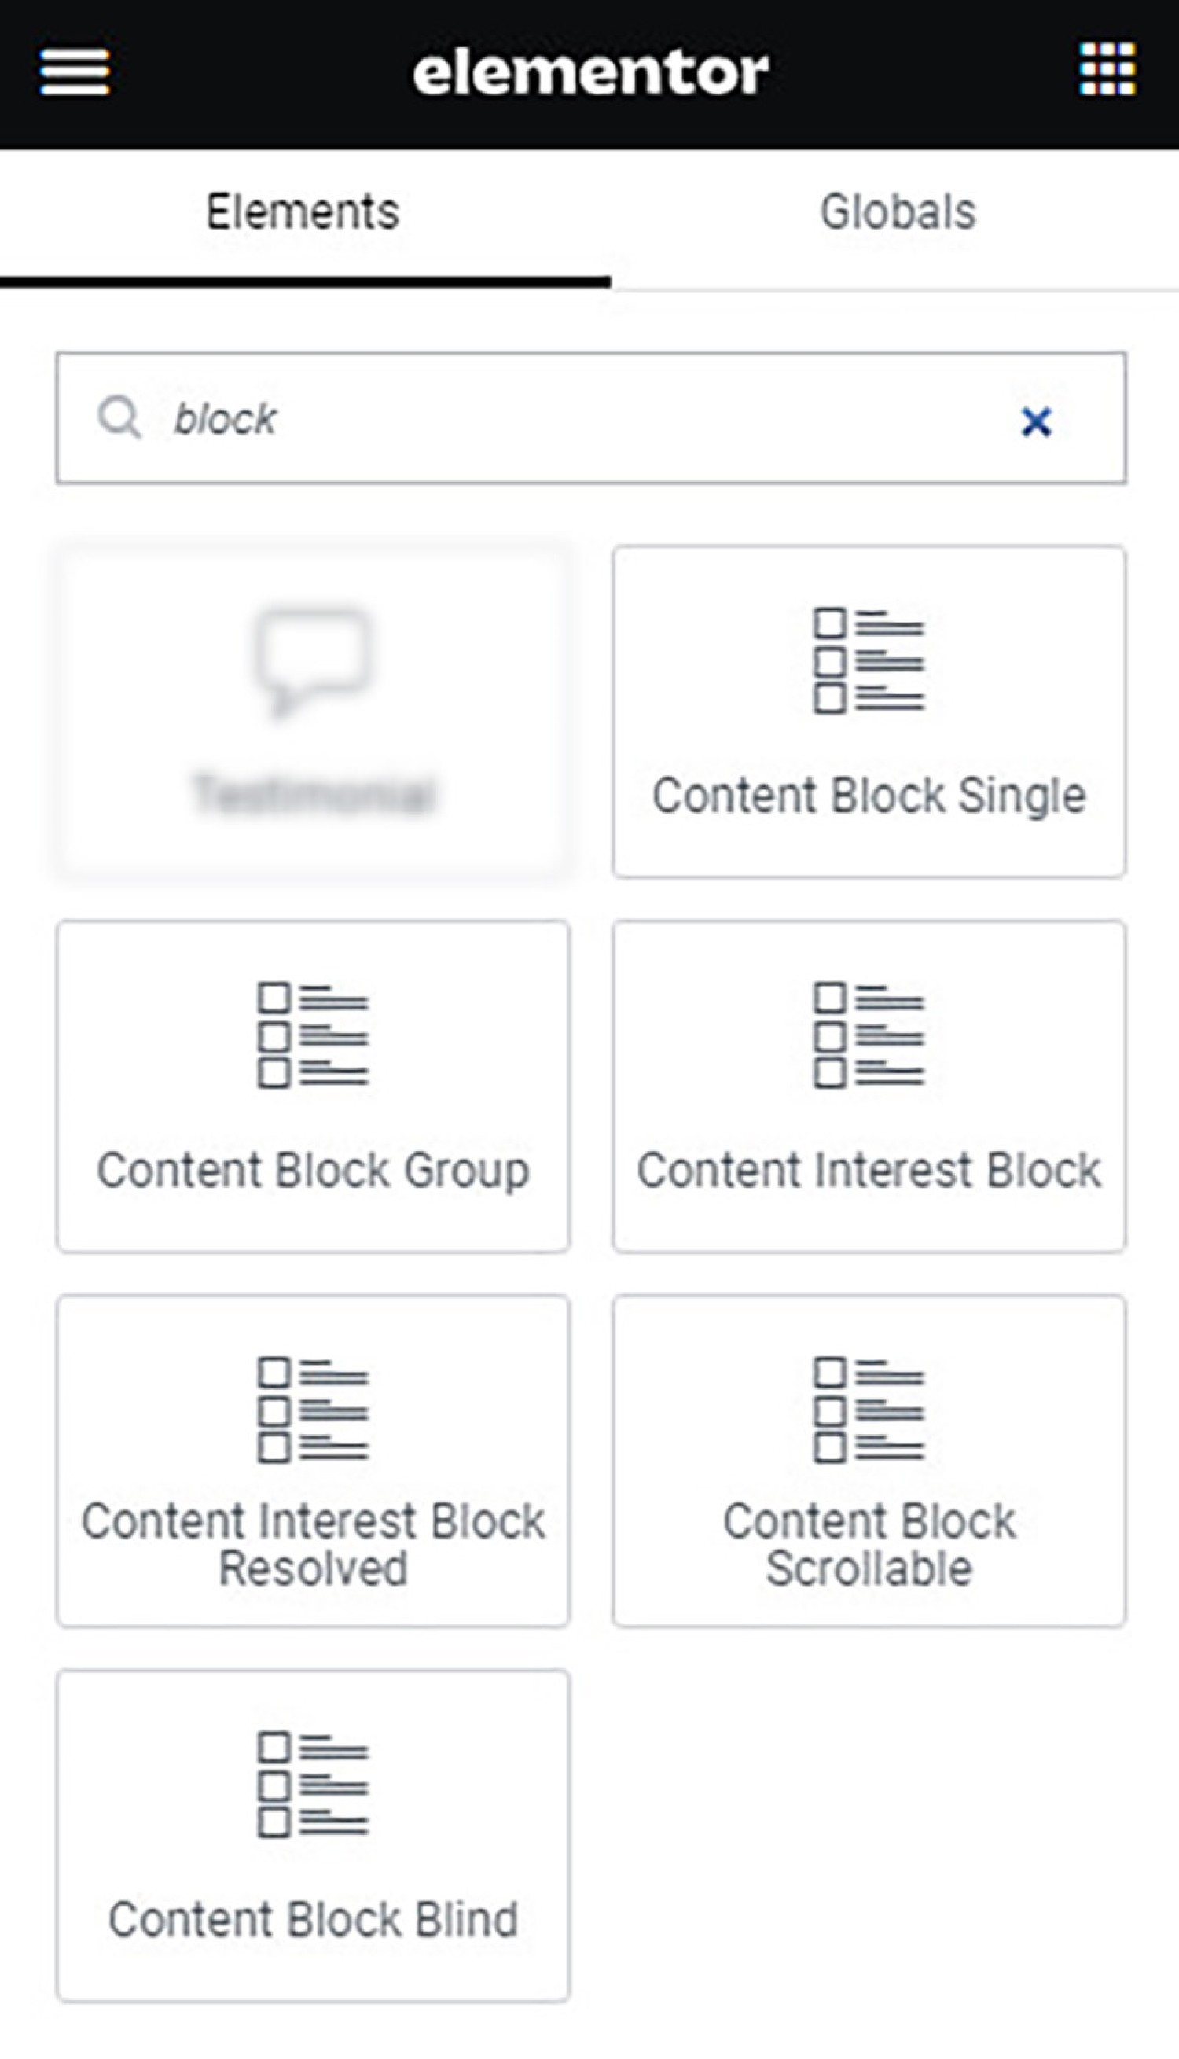Click the Content Block Blind label
The height and width of the screenshot is (2059, 1179).
pyautogui.click(x=313, y=1919)
